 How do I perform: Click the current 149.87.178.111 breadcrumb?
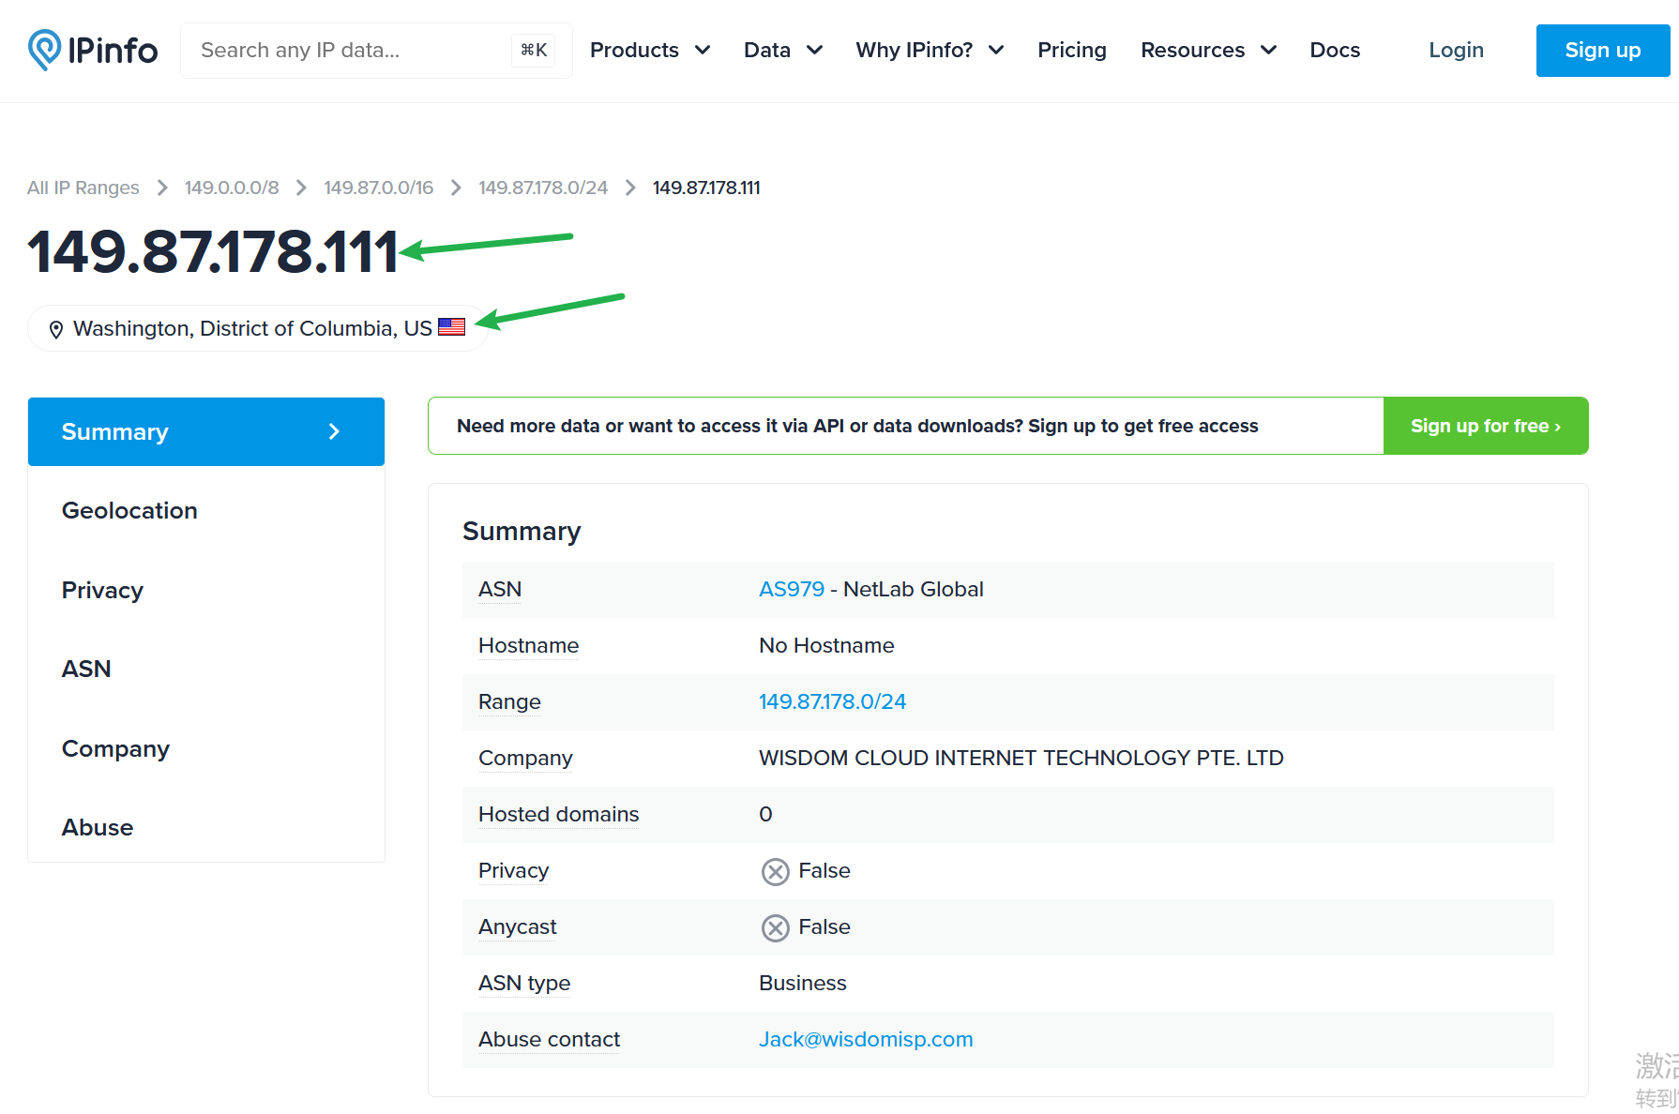click(x=706, y=188)
